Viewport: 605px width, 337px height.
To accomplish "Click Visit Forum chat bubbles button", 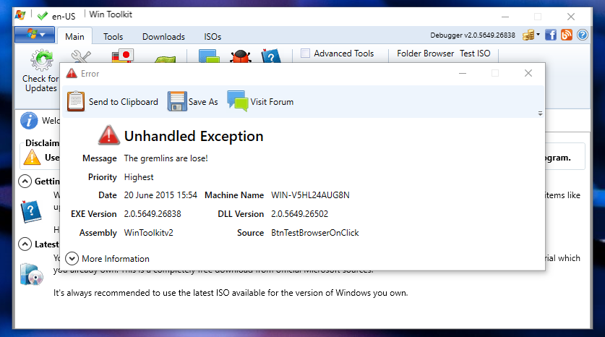I will [x=260, y=101].
